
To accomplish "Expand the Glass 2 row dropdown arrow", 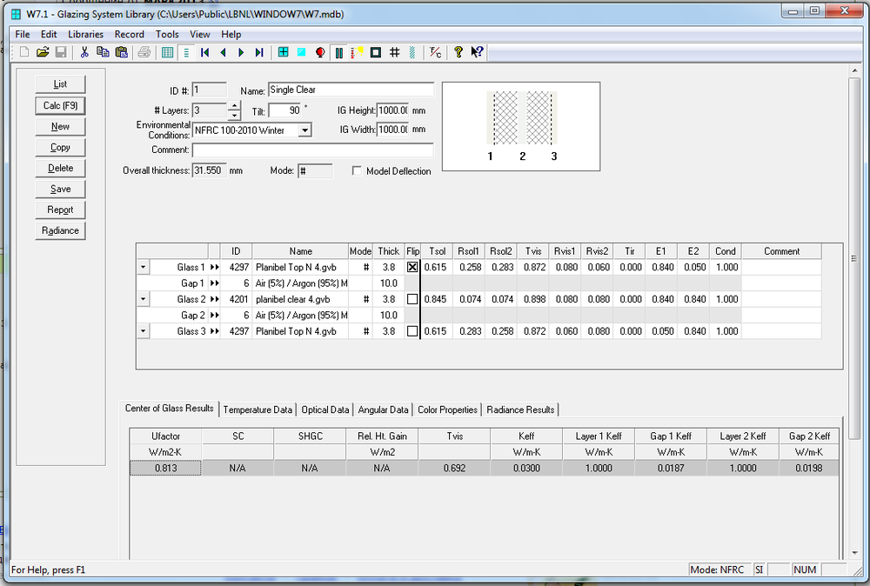I will coord(144,299).
